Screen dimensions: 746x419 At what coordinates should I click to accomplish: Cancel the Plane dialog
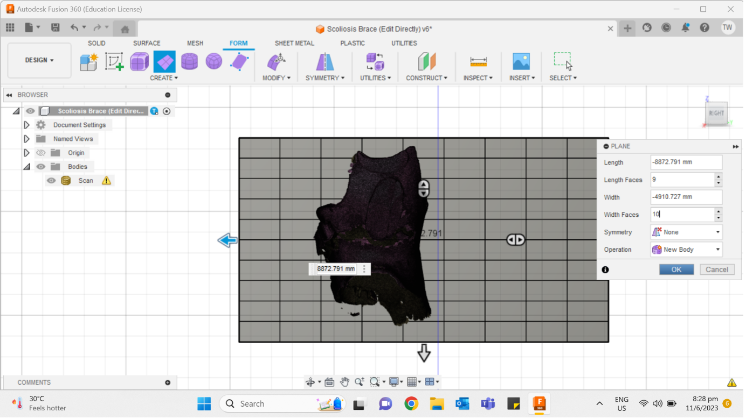click(717, 270)
